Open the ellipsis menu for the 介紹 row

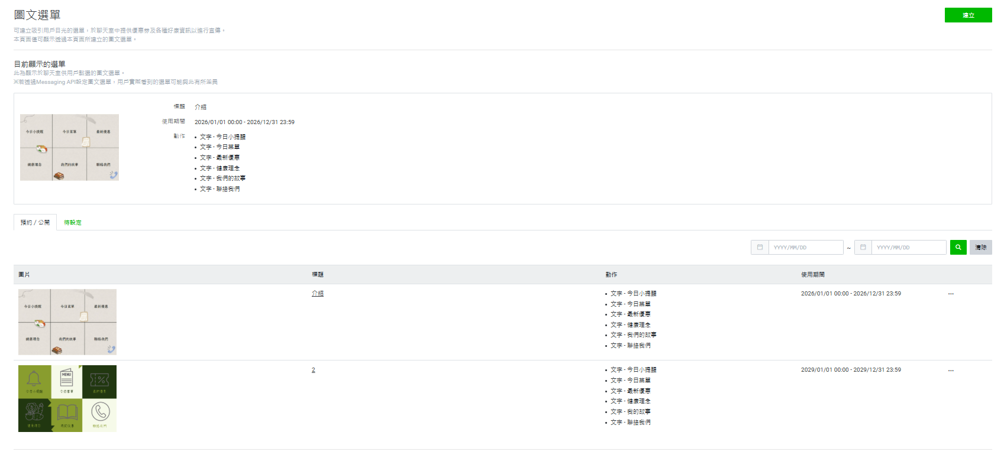(x=951, y=294)
